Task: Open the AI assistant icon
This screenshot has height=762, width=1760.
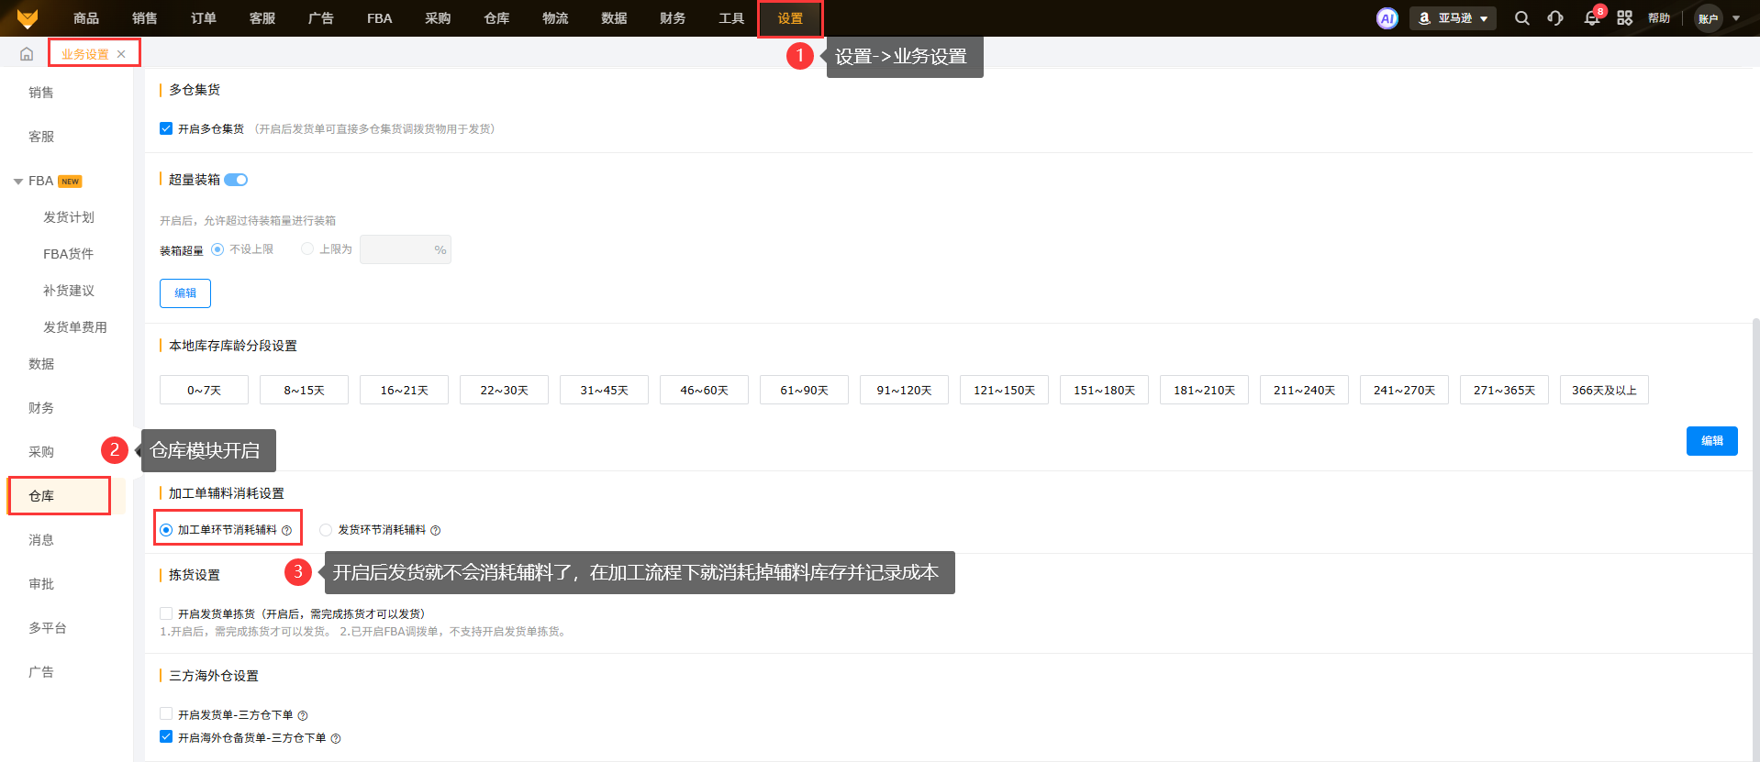Action: point(1387,18)
